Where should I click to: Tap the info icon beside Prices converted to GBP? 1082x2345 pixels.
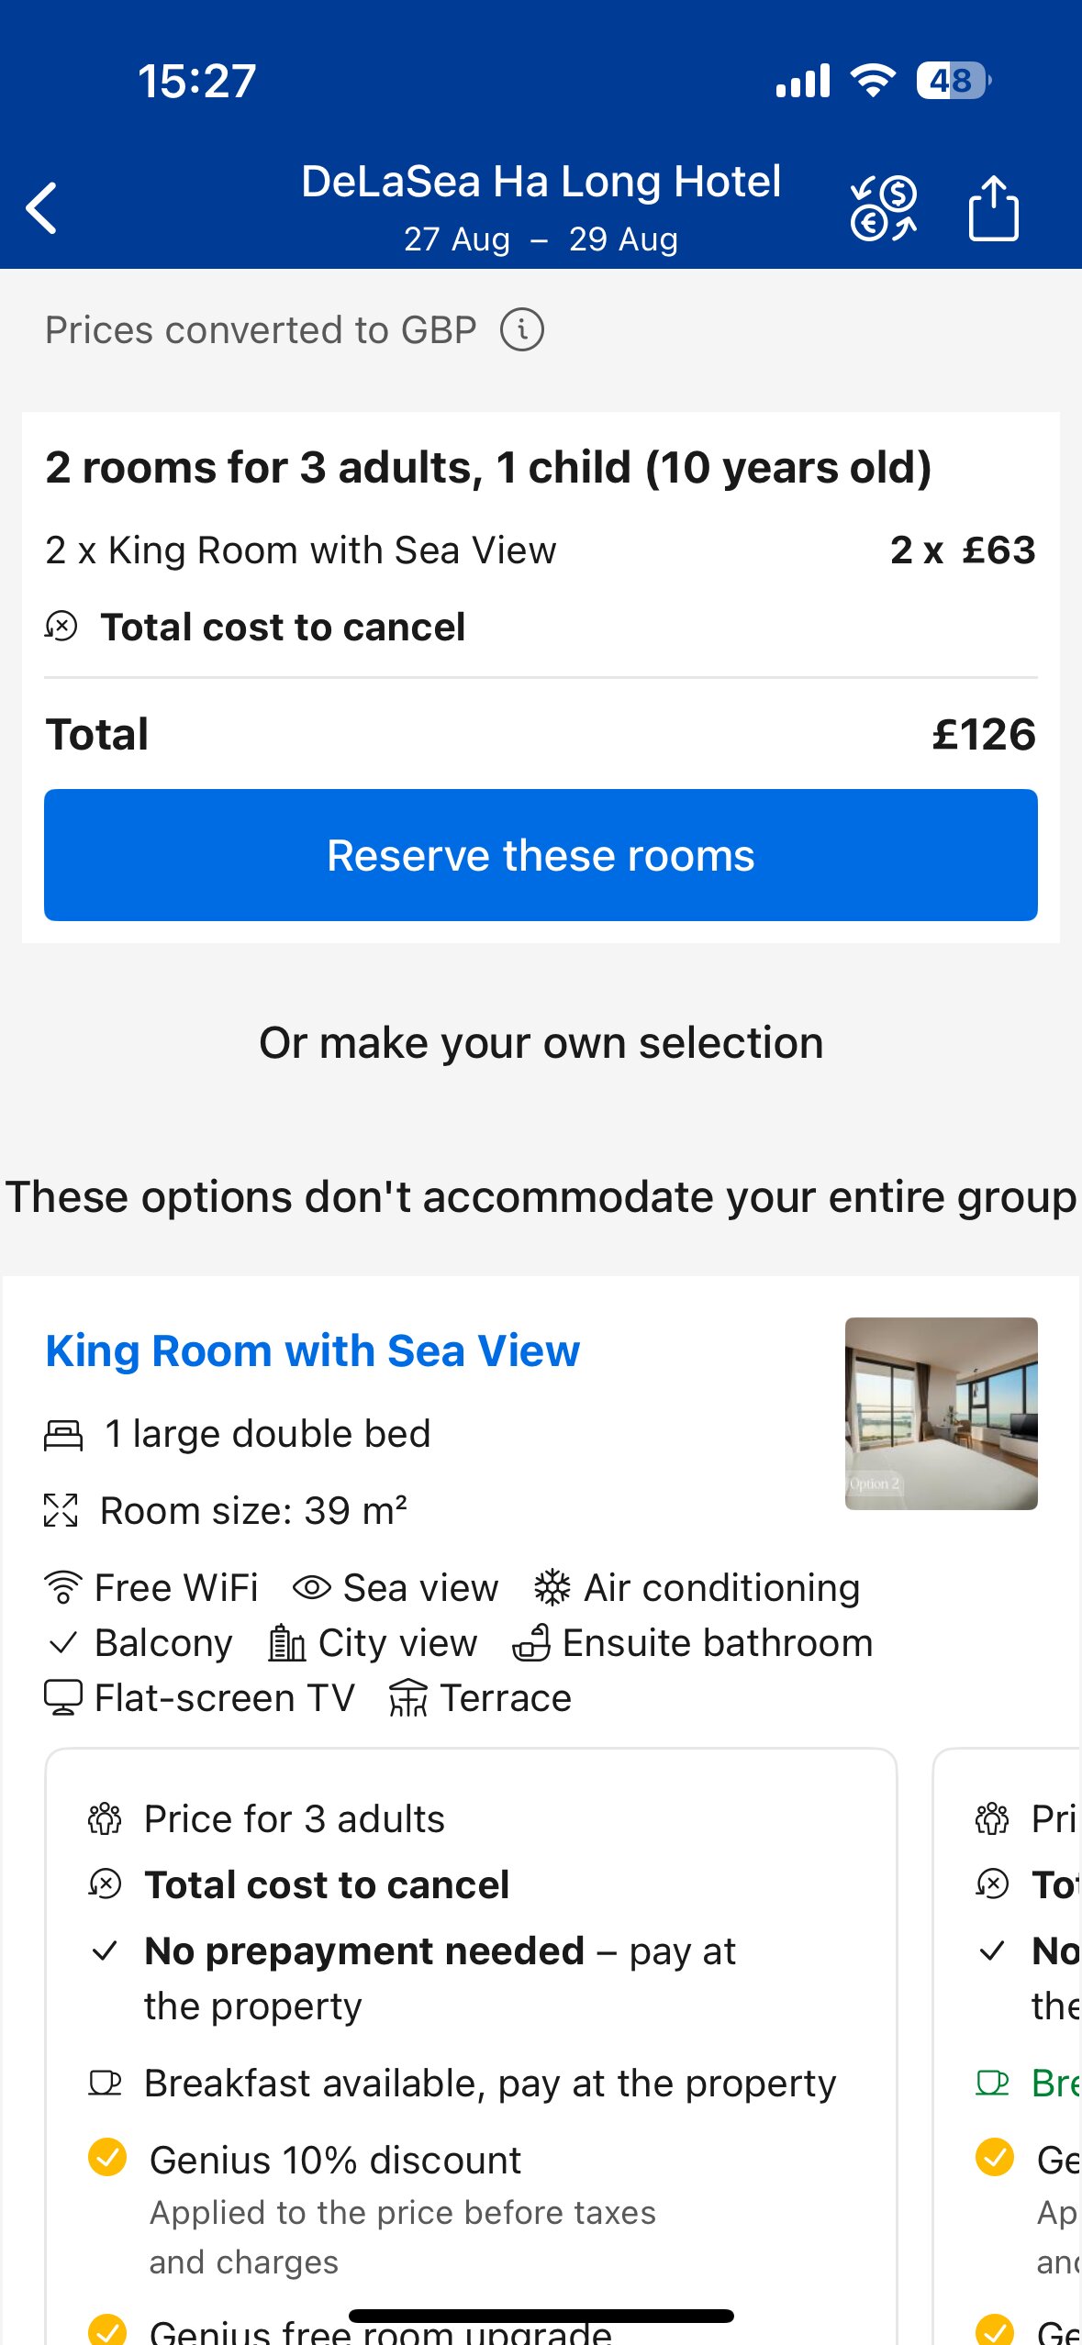(x=522, y=329)
